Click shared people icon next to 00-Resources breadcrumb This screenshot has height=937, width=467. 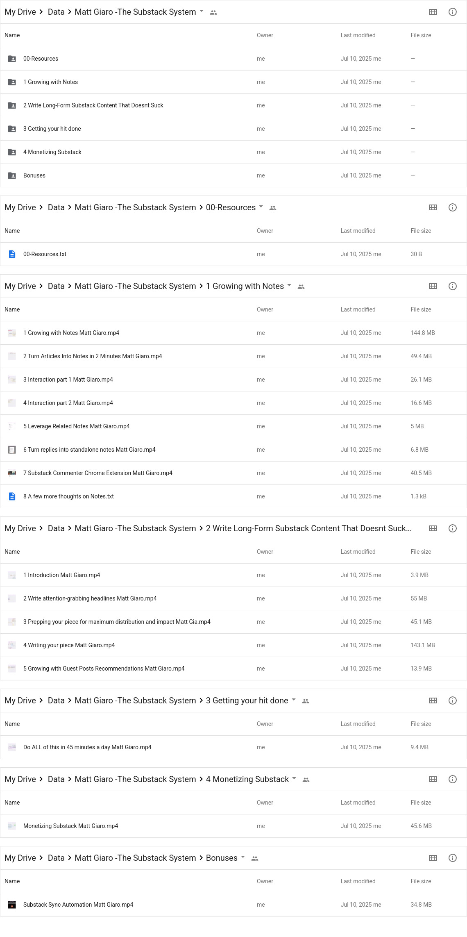pyautogui.click(x=273, y=208)
